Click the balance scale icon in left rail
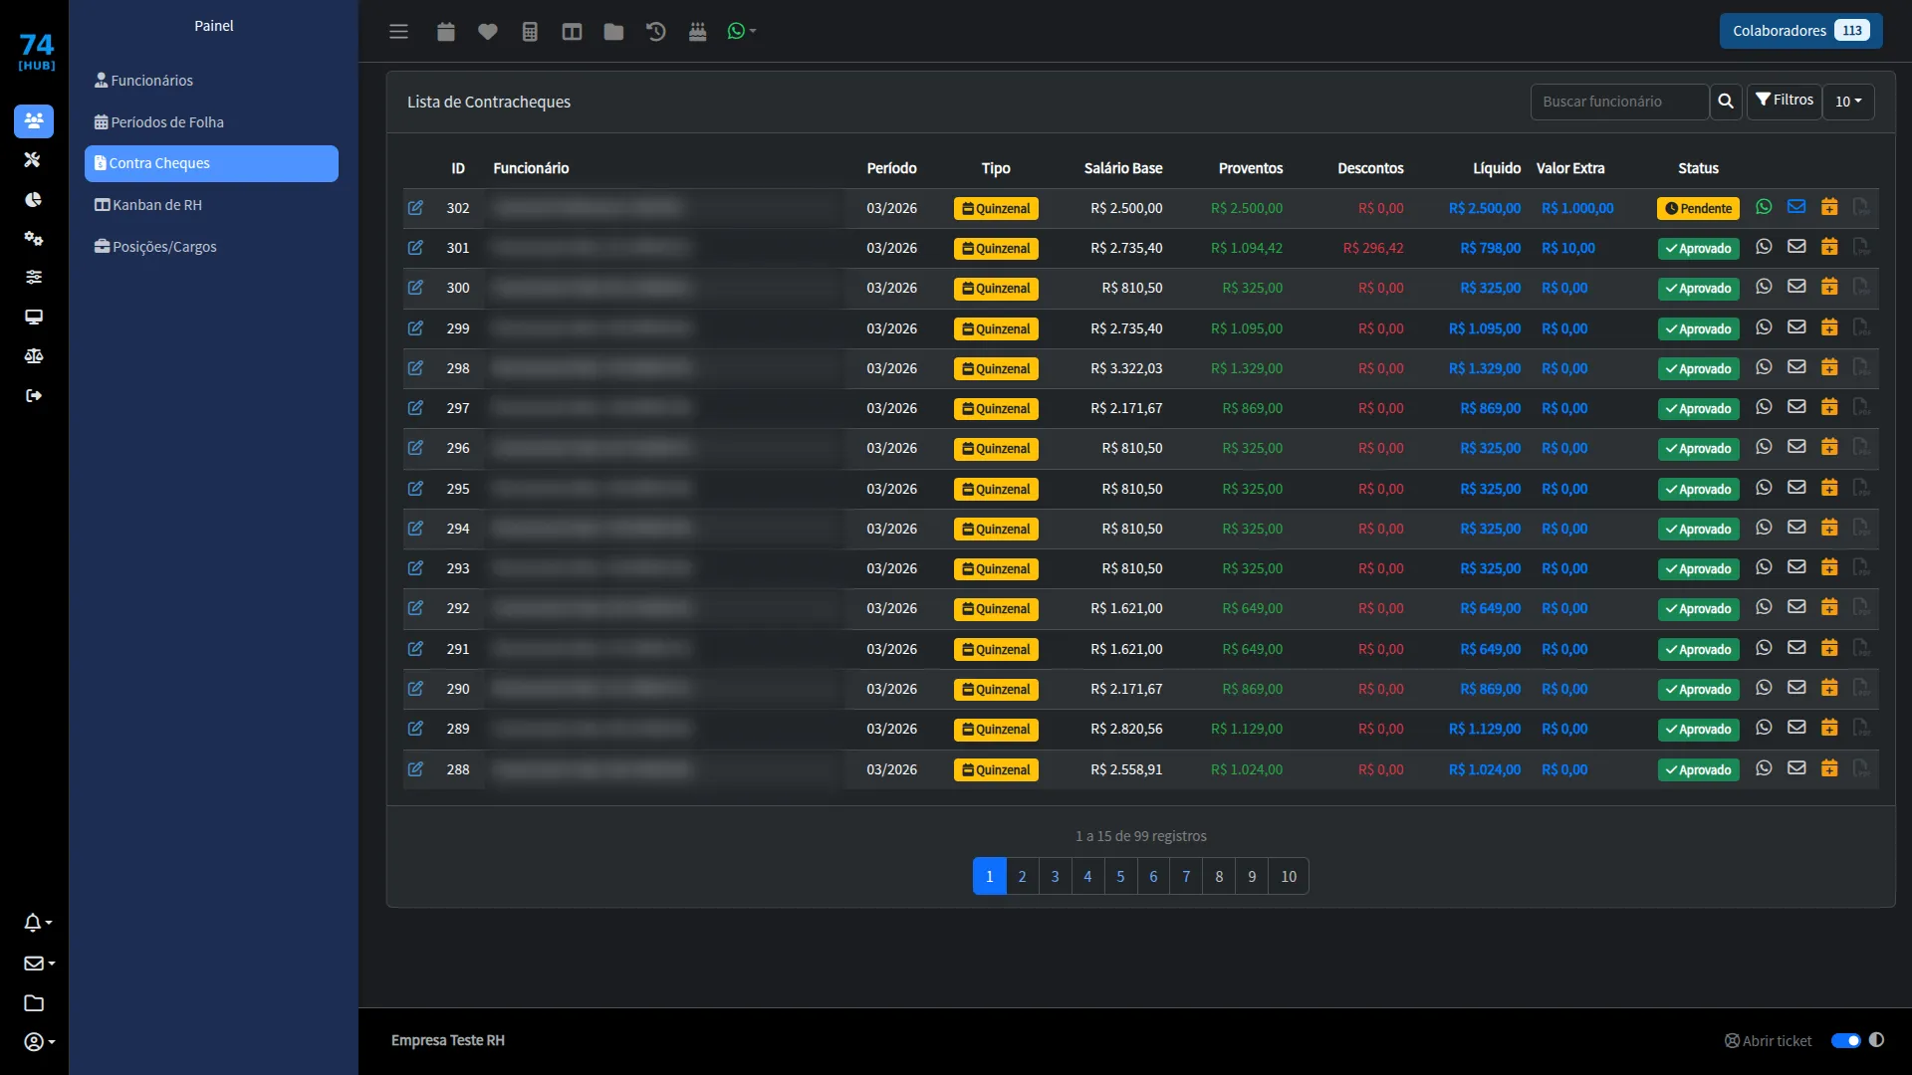This screenshot has height=1075, width=1912. click(33, 355)
